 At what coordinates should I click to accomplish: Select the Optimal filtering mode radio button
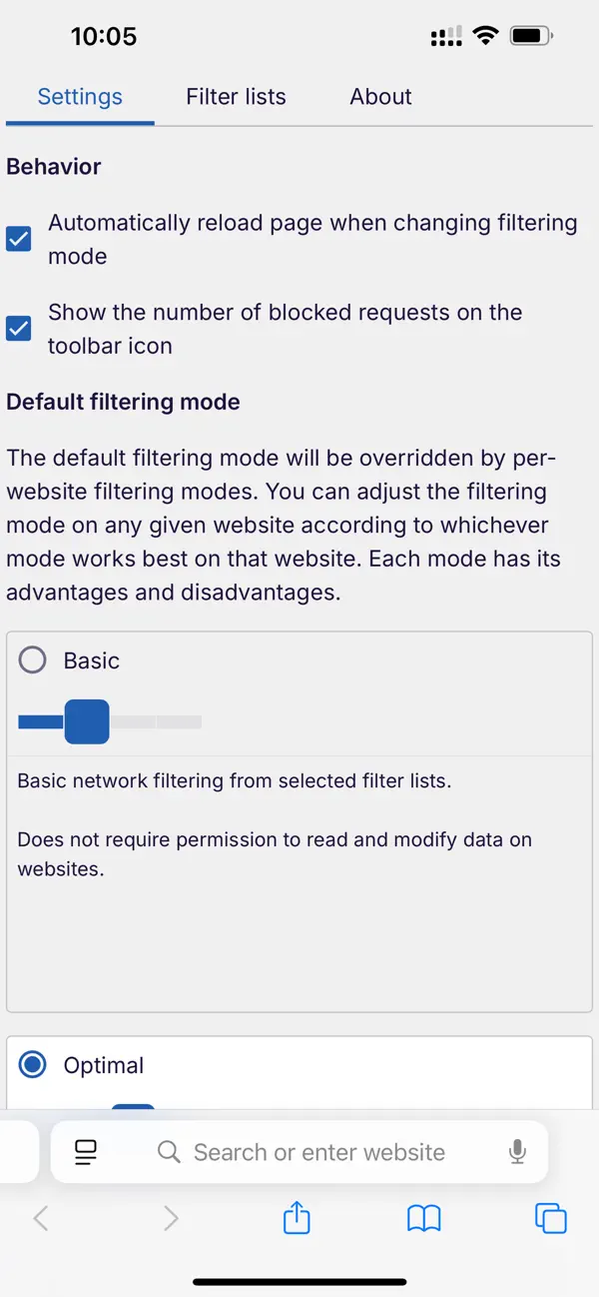[x=32, y=1064]
